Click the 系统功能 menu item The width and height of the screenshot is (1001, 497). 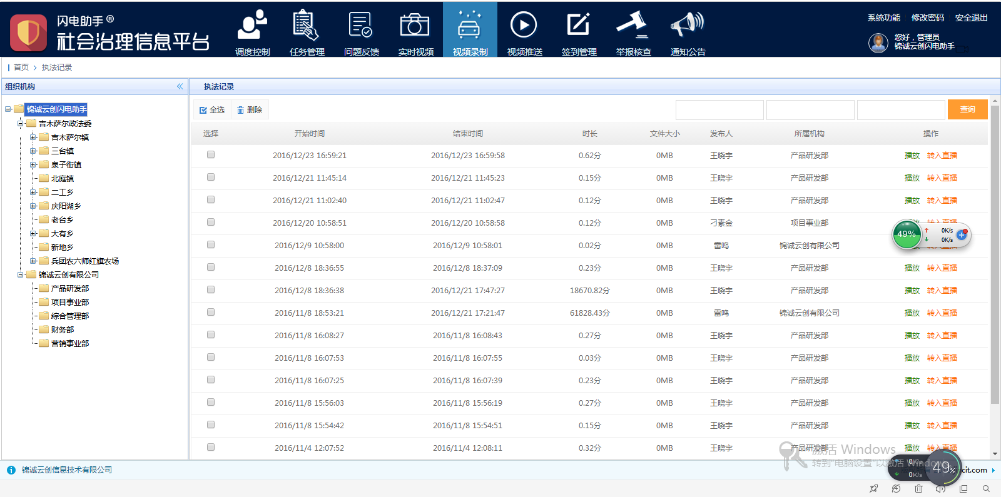pos(883,18)
